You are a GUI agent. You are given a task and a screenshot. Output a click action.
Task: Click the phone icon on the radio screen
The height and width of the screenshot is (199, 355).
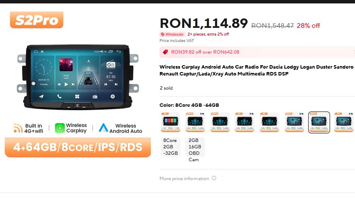pos(59,96)
